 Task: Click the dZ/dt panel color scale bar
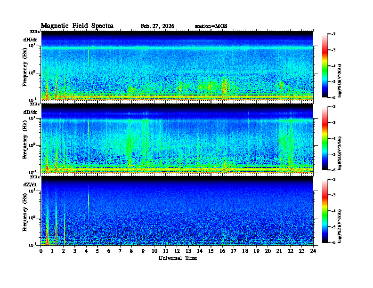(x=325, y=211)
